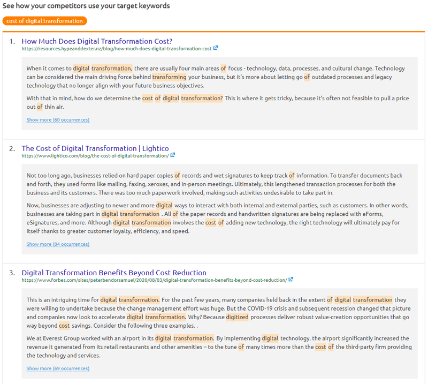This screenshot has width=428, height=384.
Task: Click the resources.hypeanddexter.nz URL text
Action: tap(117, 49)
